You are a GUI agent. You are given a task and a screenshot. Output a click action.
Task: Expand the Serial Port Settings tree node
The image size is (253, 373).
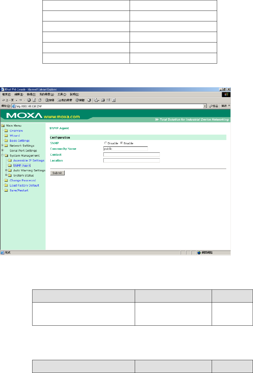point(2,150)
